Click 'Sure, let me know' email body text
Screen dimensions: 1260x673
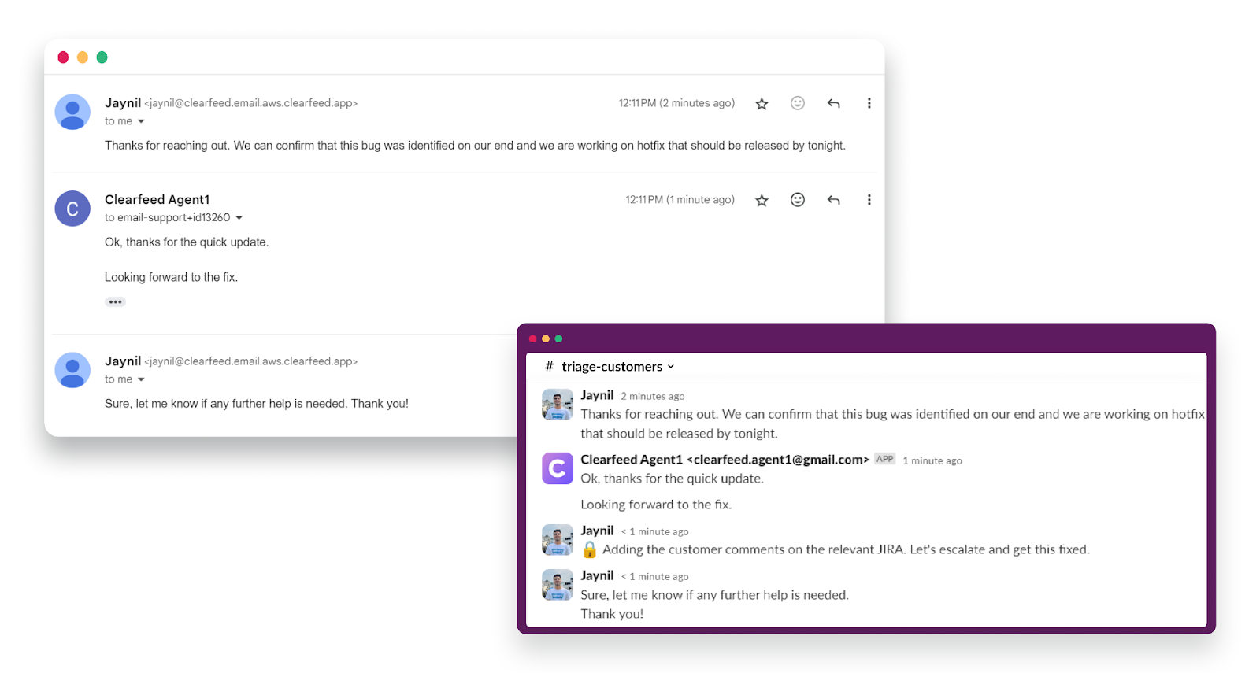(x=257, y=404)
